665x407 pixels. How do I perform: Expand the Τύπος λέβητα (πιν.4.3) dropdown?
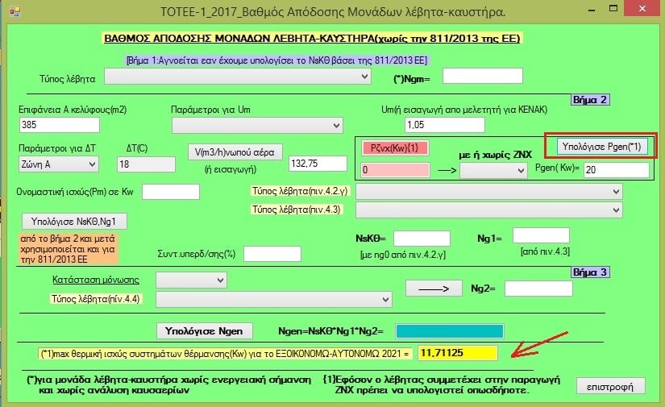488,210
